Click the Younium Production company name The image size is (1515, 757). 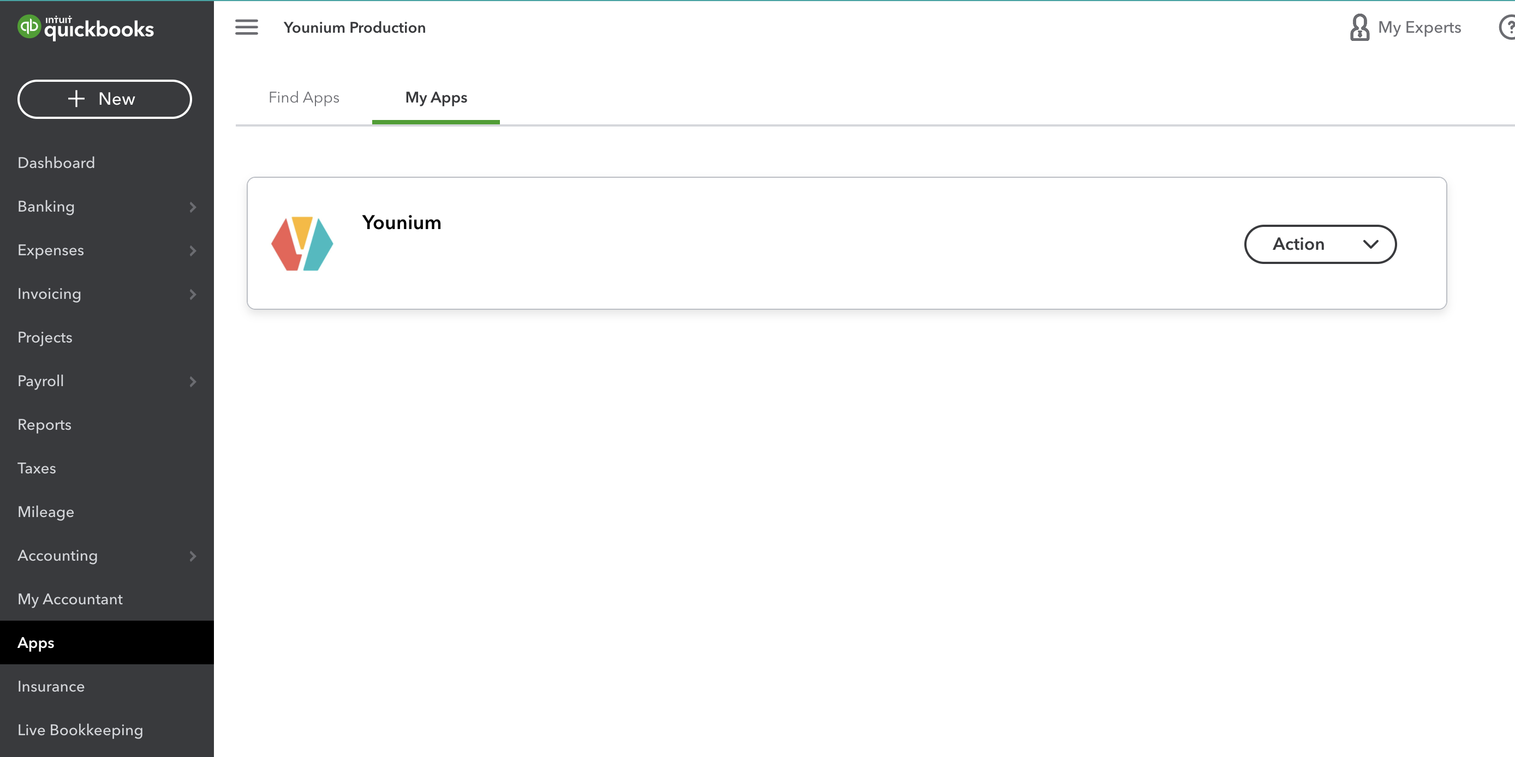coord(354,28)
